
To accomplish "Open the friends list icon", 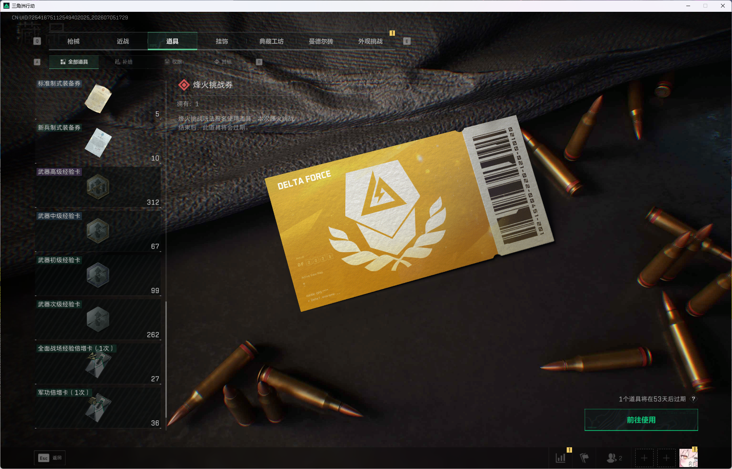I will [614, 458].
